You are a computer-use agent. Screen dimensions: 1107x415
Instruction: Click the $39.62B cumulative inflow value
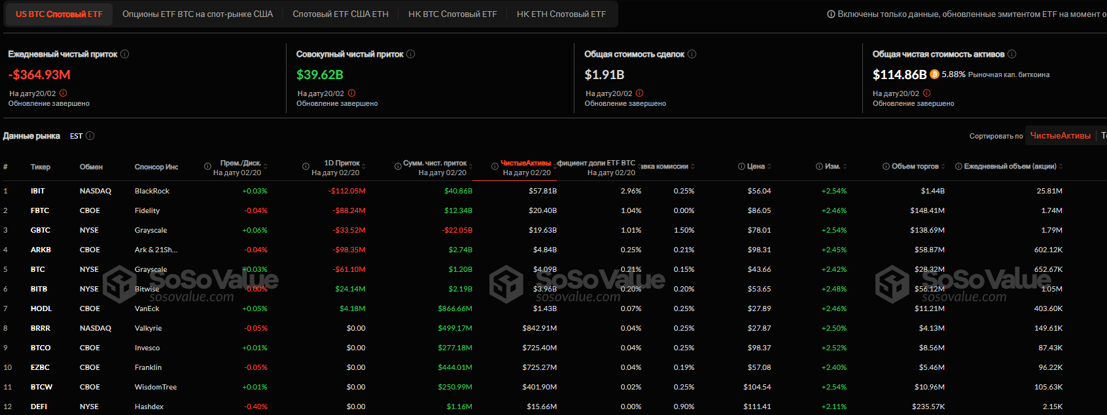click(320, 75)
